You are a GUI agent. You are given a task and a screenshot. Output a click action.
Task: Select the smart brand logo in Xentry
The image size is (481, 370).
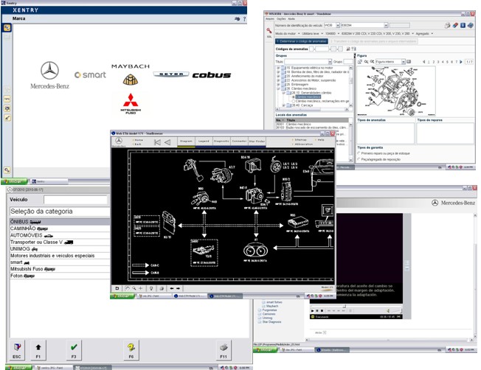[90, 74]
